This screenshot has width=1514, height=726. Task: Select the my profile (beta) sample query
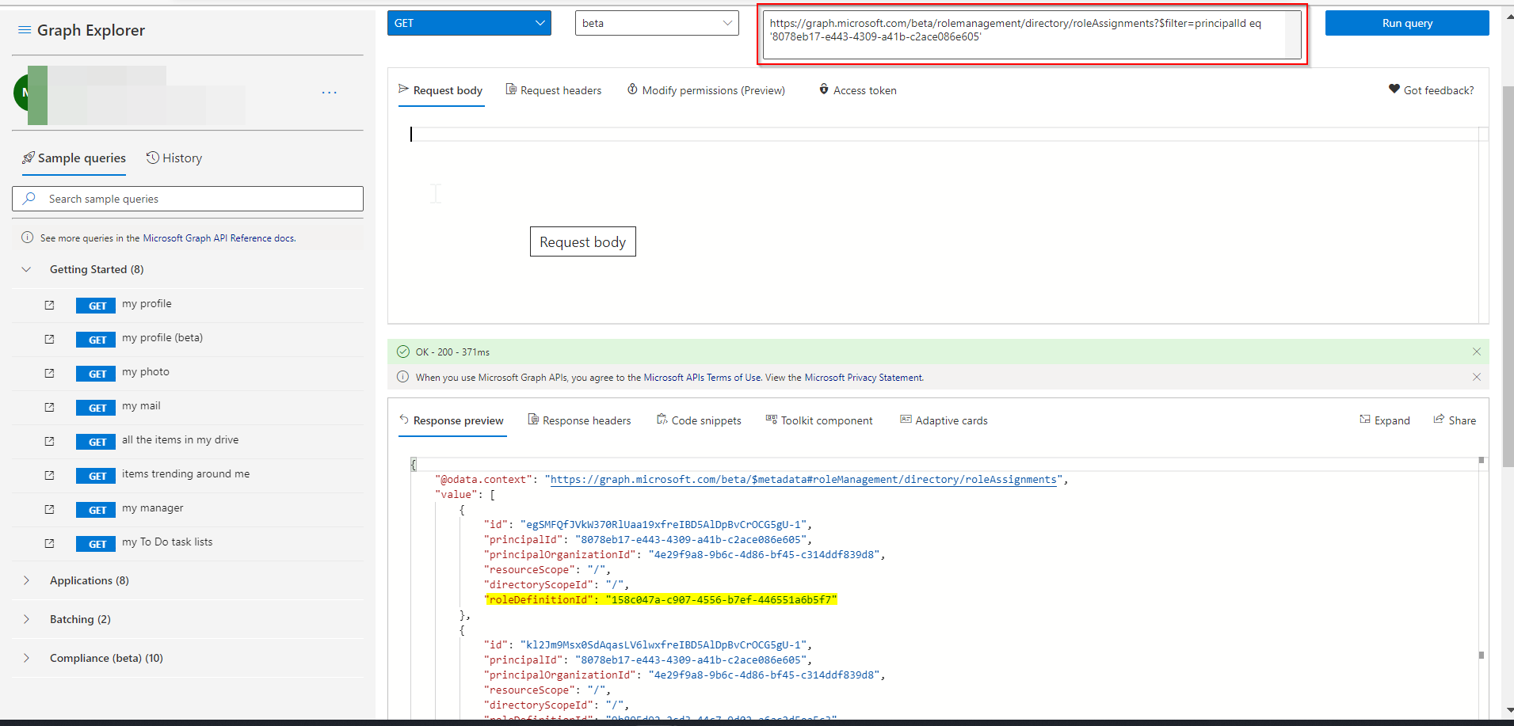(x=162, y=338)
